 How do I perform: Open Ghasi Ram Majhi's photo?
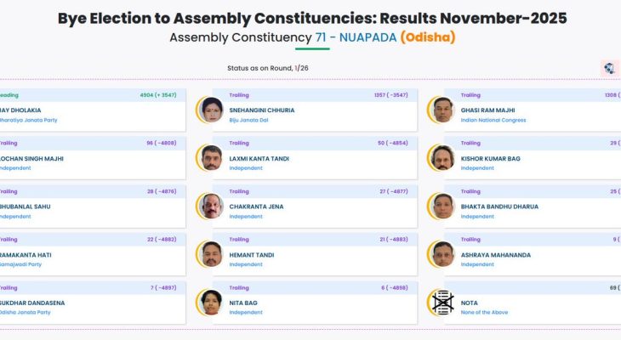tap(442, 110)
